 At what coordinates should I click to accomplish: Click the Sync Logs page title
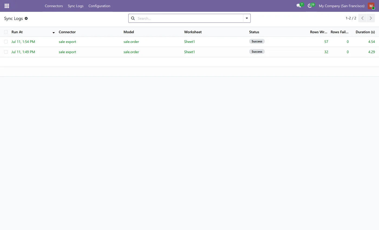coord(14,18)
